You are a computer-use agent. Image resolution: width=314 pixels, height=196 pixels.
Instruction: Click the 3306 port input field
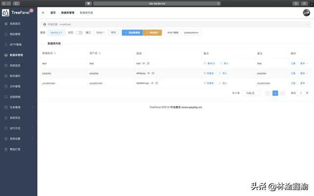tap(101, 32)
